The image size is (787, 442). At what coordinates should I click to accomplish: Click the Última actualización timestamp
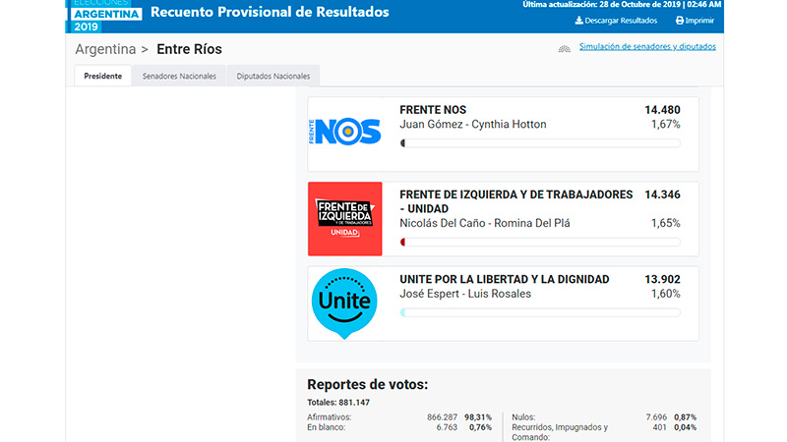coord(622,5)
